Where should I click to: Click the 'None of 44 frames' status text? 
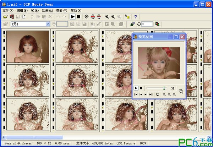pos(18,143)
